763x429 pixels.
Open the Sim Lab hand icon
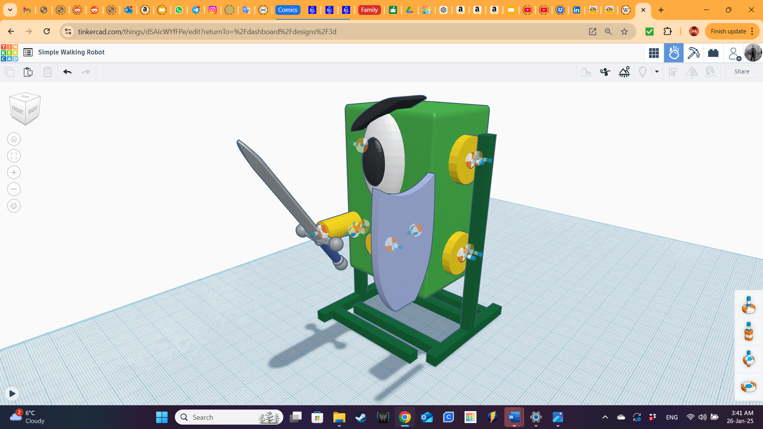[x=674, y=53]
